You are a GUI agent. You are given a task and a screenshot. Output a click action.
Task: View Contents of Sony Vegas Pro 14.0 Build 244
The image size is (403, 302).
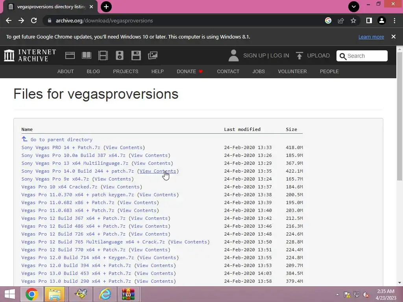pyautogui.click(x=158, y=171)
